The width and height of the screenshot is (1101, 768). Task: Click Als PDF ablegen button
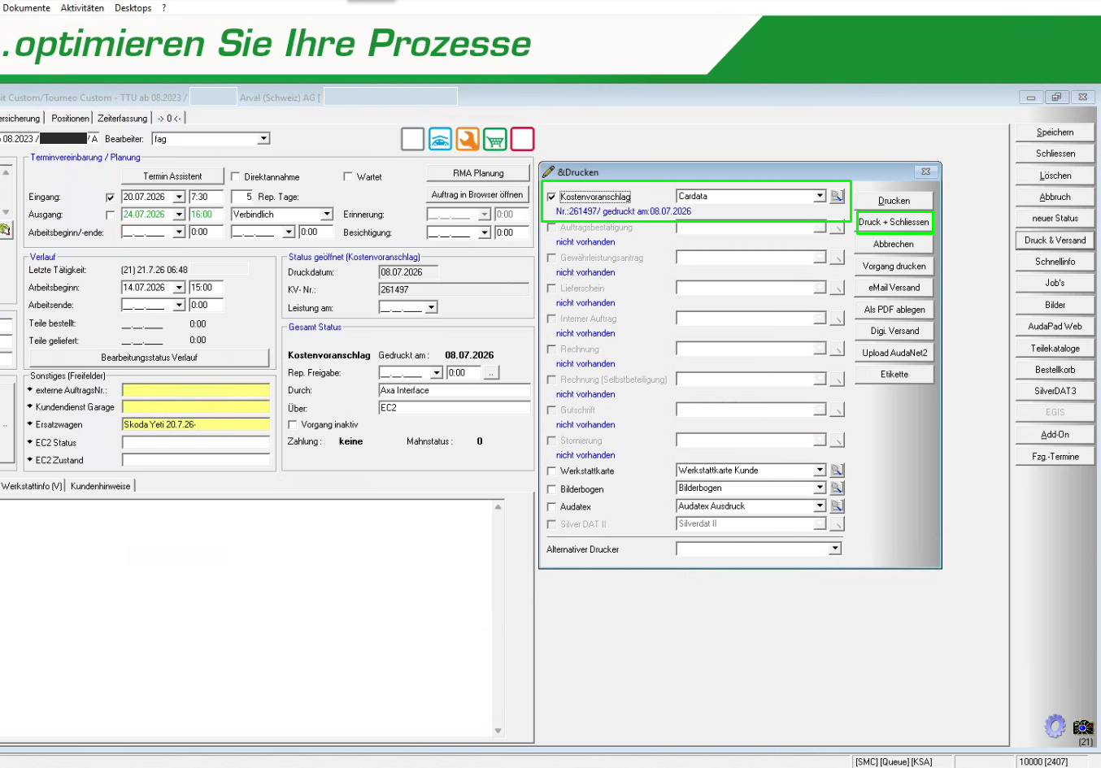(x=894, y=310)
